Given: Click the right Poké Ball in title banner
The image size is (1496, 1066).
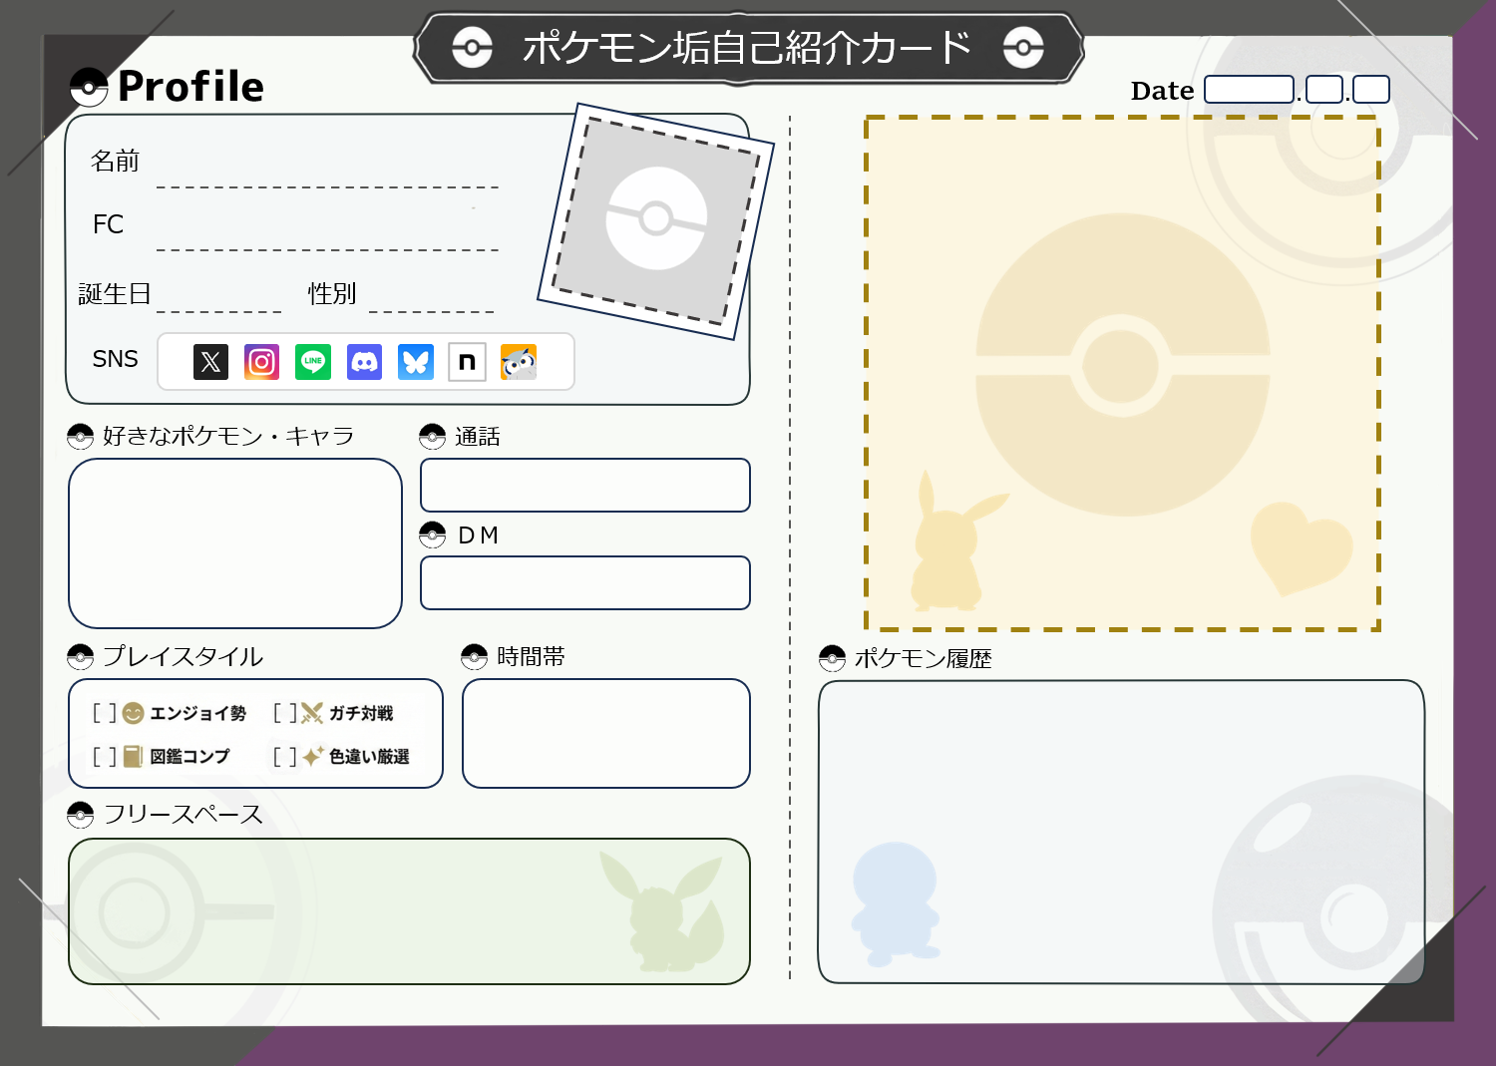Looking at the screenshot, I should [1023, 47].
